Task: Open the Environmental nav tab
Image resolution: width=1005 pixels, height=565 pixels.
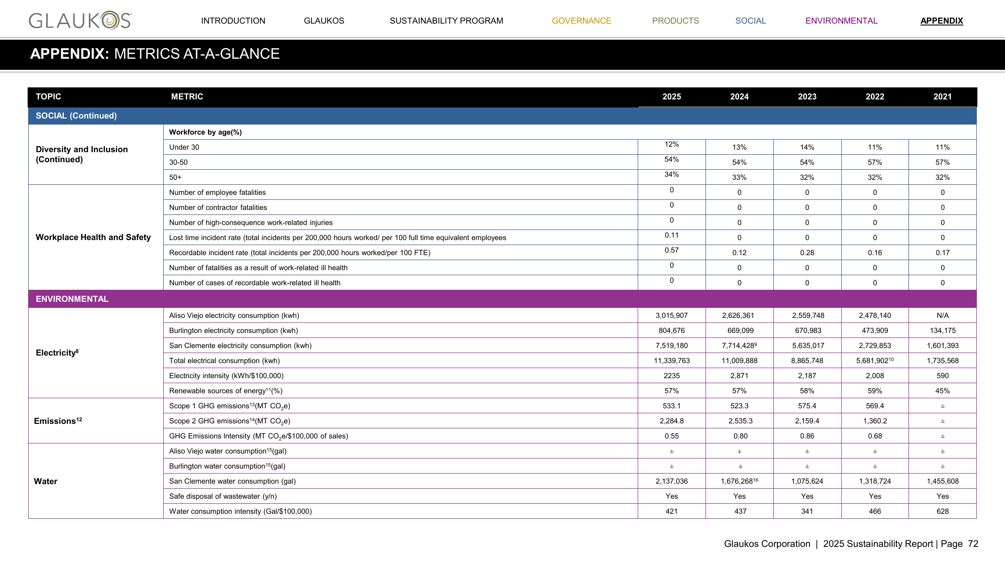Action: pos(841,21)
